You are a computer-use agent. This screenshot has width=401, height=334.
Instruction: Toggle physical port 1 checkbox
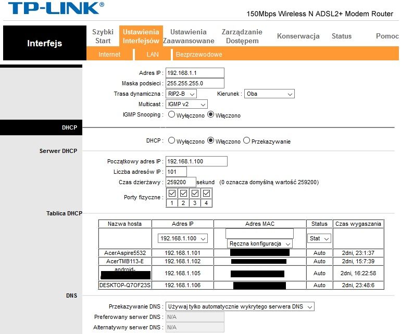tap(172, 194)
